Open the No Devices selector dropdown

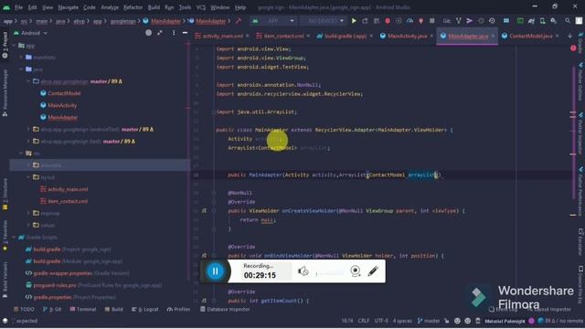click(323, 21)
